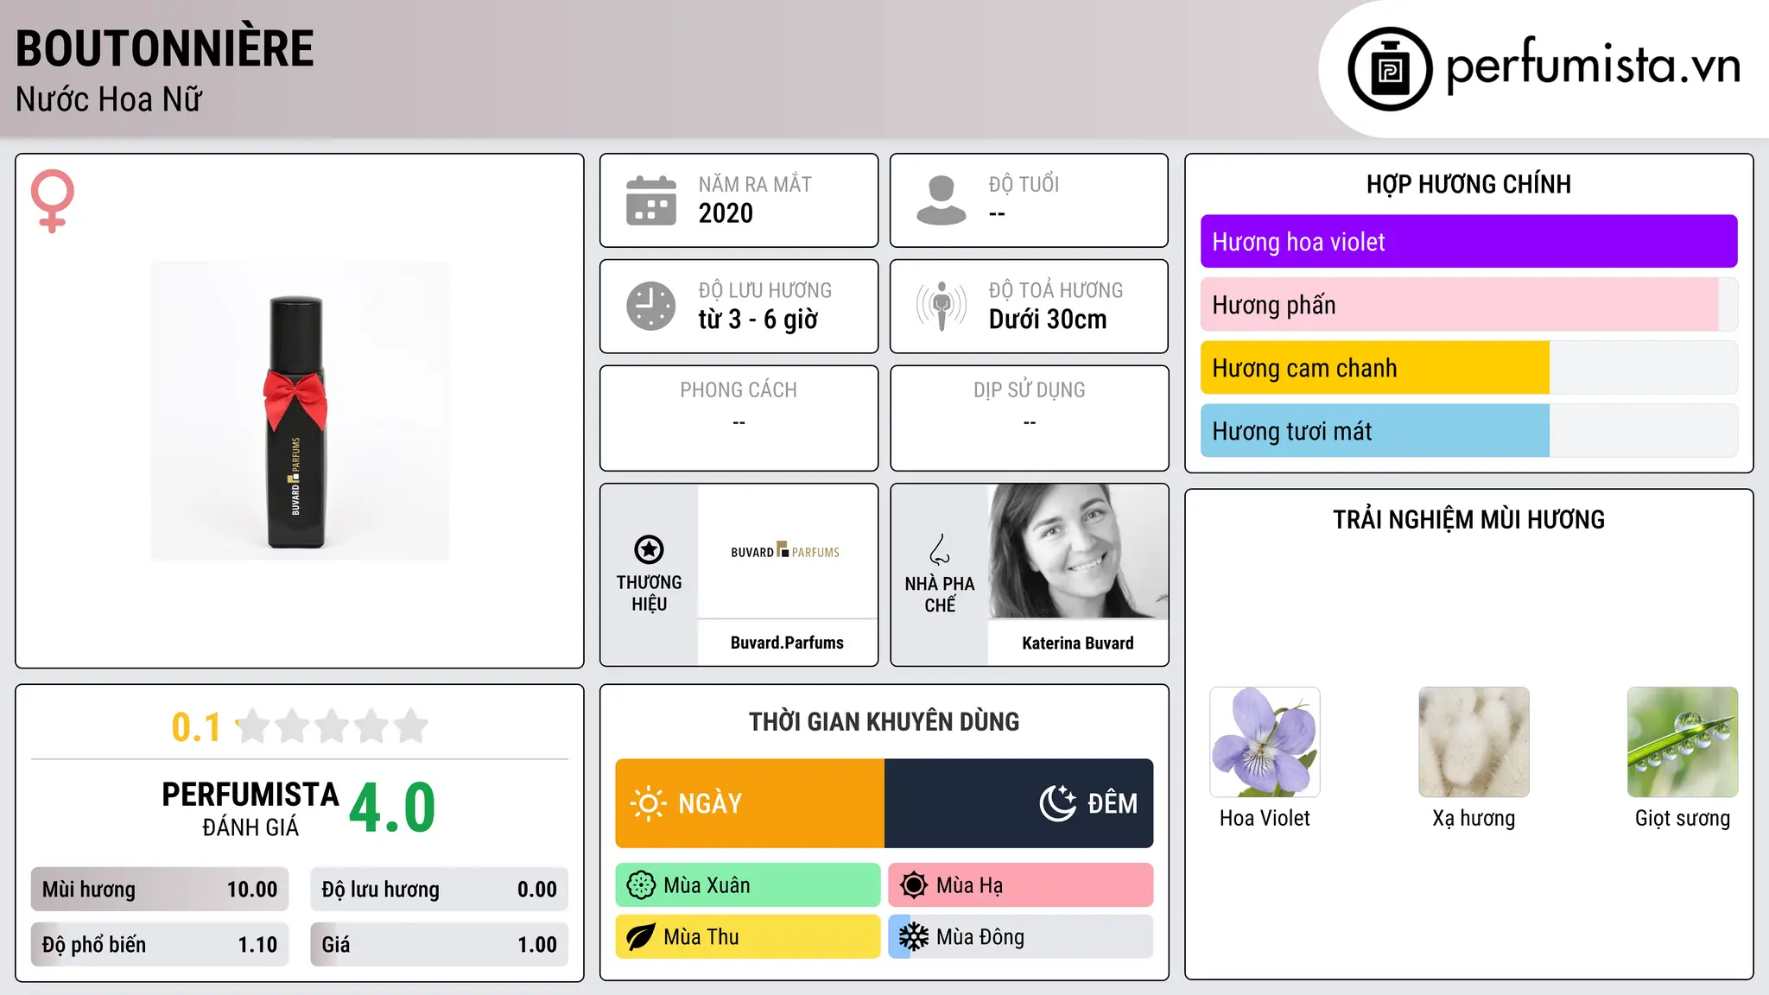
Task: Click the Perfumista Đánh giá label
Action: pyautogui.click(x=250, y=808)
